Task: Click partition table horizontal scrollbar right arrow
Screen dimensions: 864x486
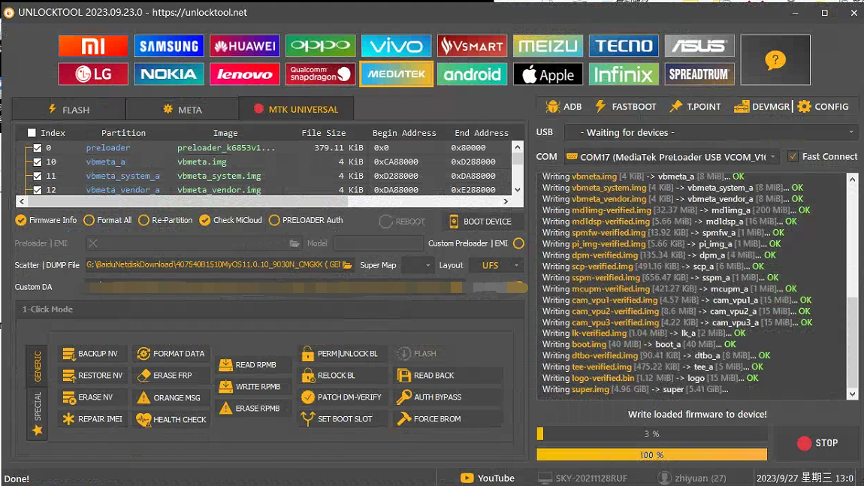Action: point(506,201)
